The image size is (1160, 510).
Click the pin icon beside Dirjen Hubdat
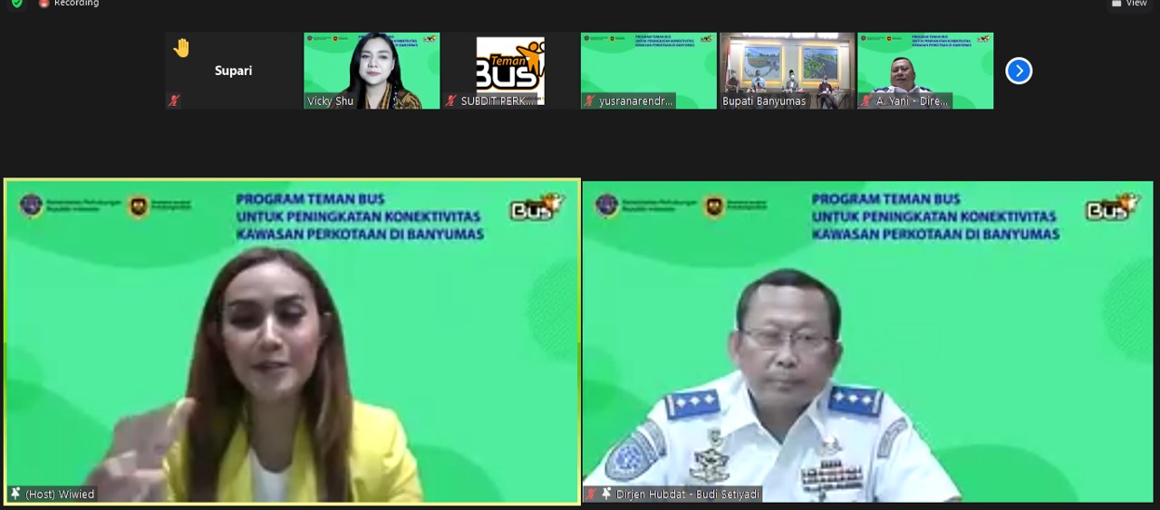pyautogui.click(x=606, y=494)
